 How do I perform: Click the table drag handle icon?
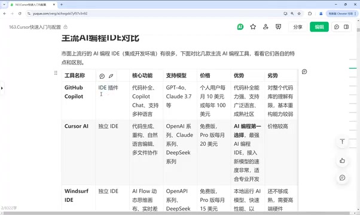(56, 73)
